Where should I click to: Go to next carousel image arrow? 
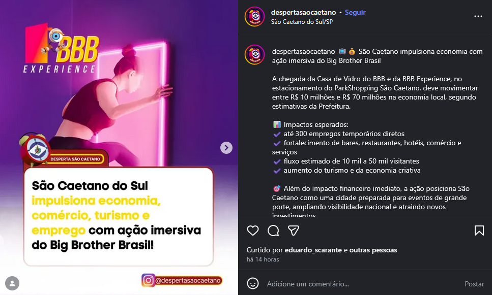[226, 147]
